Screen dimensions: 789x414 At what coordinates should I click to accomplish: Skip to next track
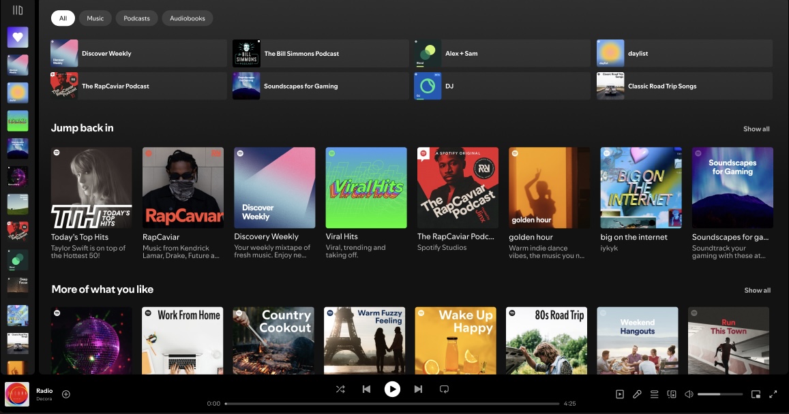click(418, 389)
